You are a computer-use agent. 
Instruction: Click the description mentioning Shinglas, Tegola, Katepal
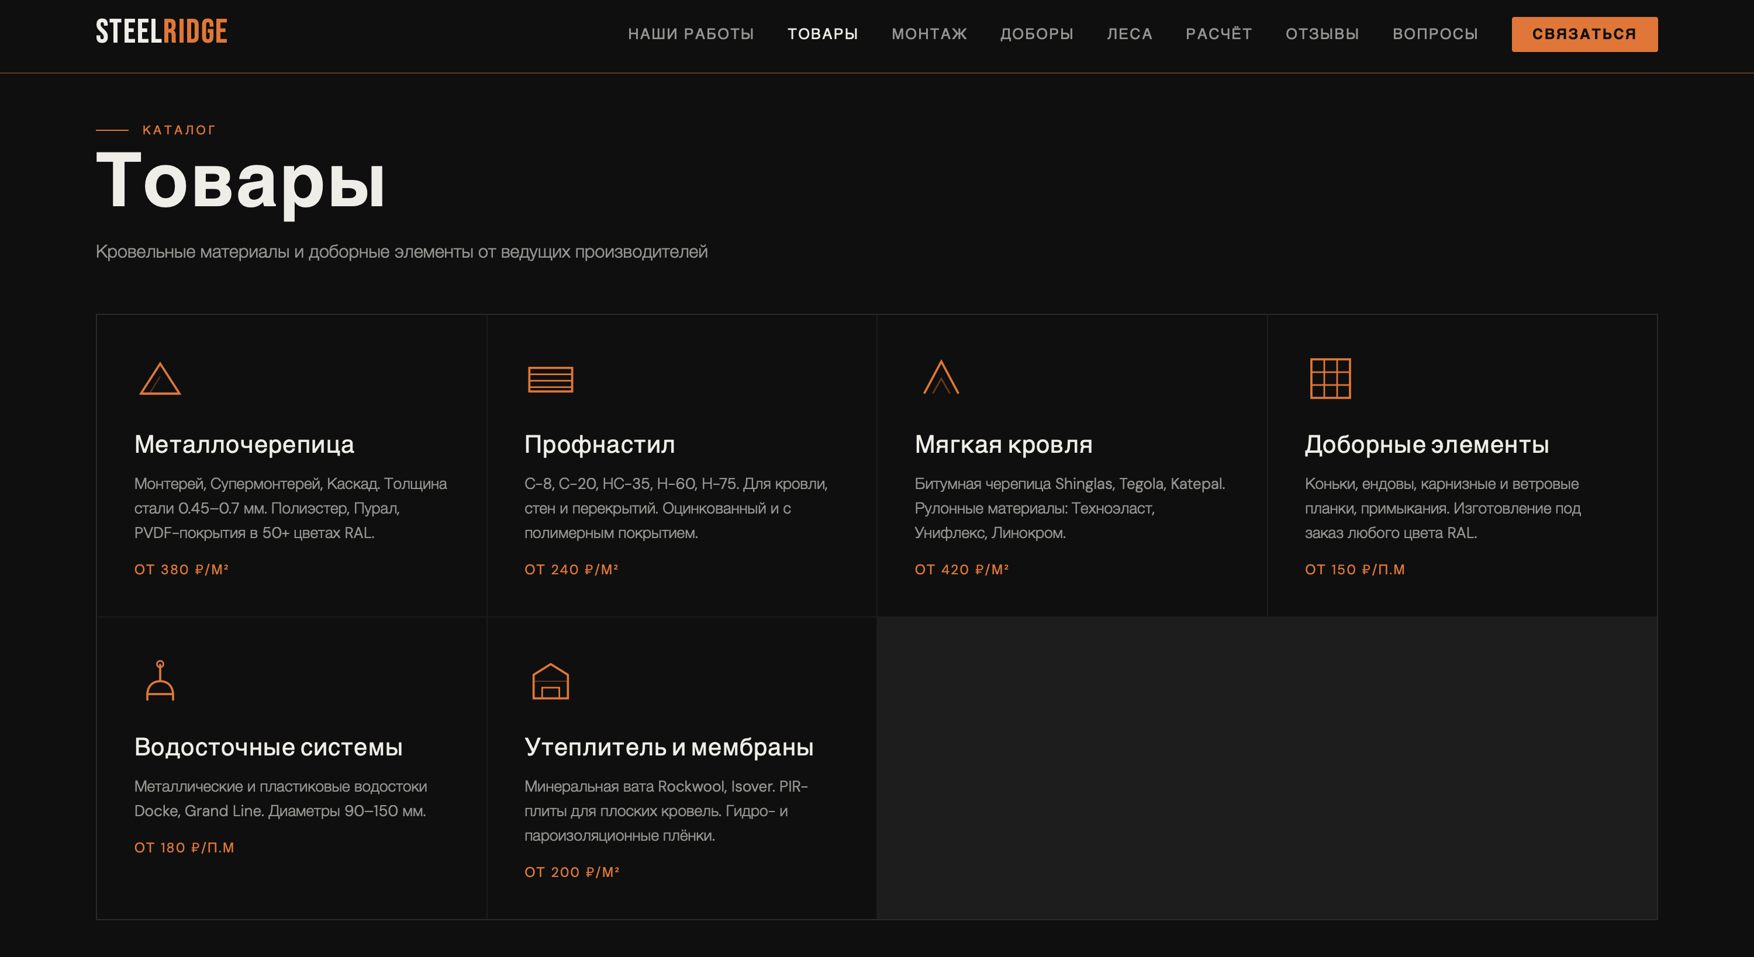(1070, 508)
